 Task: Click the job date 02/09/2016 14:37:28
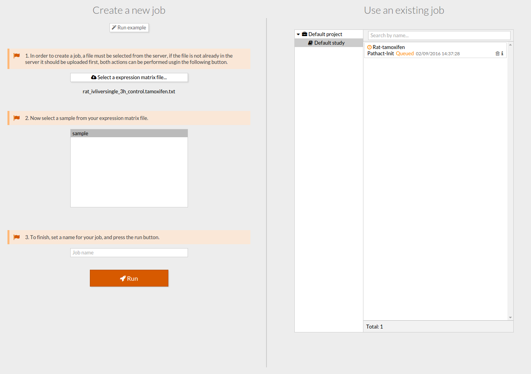[438, 54]
